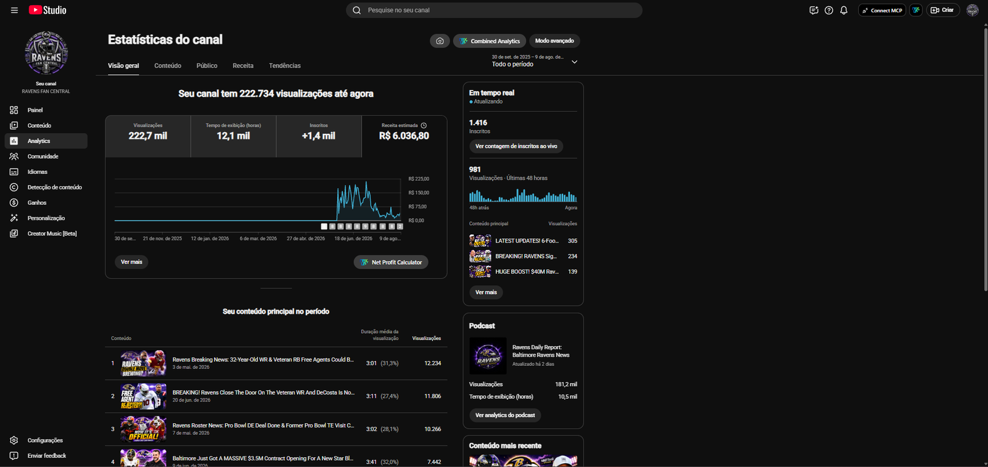The image size is (988, 467).
Task: Switch to Modo avançado
Action: [555, 41]
